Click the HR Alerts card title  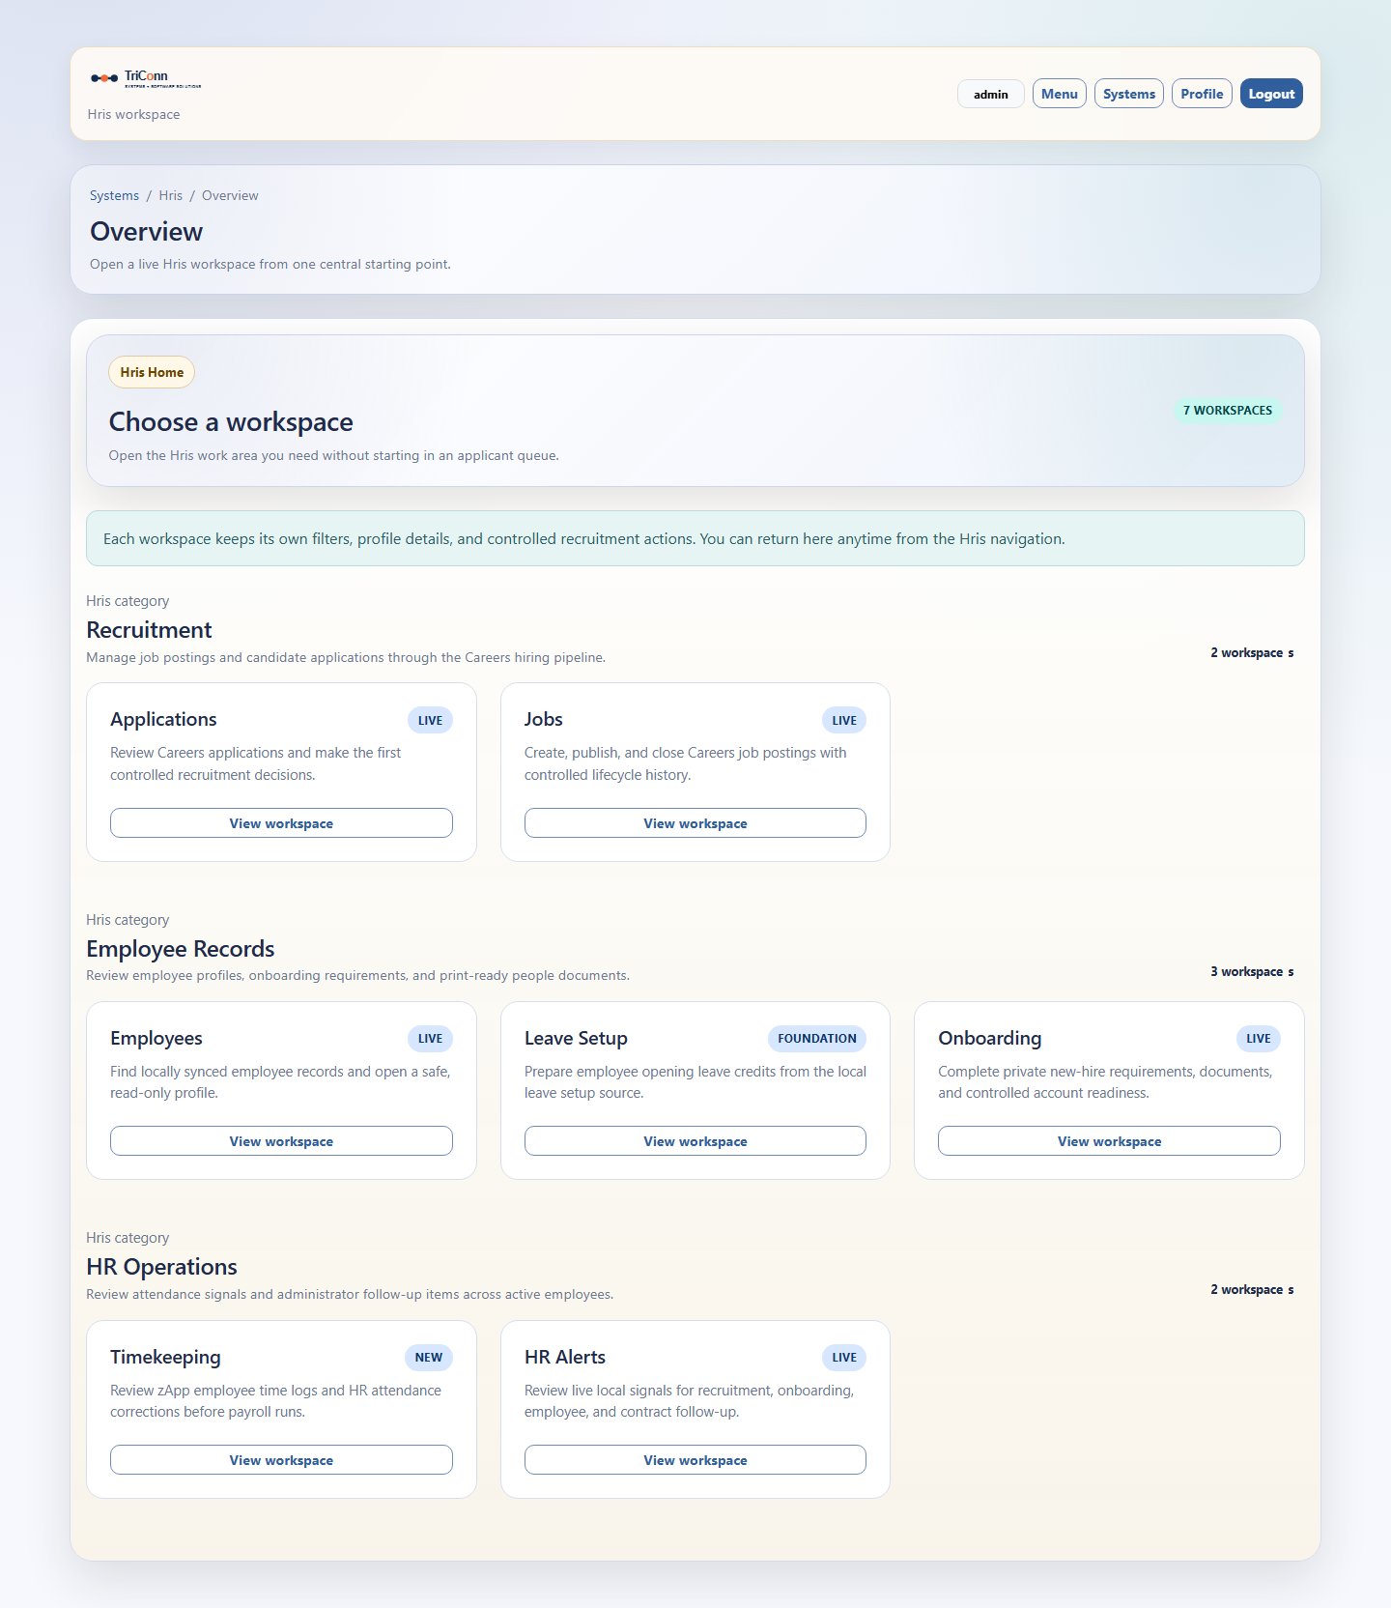(x=565, y=1357)
